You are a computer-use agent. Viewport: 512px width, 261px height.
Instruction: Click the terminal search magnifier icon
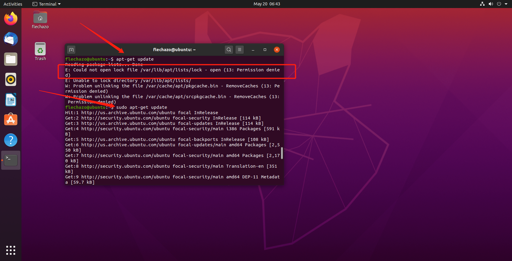tap(229, 50)
